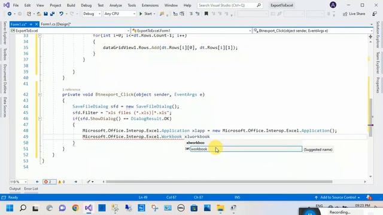Open the Extensions menu
Image resolution: width=383 pixels, height=215 pixels.
click(x=150, y=5)
